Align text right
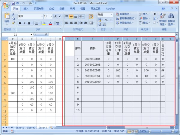The width and height of the screenshot is (180, 135). (x=76, y=23)
